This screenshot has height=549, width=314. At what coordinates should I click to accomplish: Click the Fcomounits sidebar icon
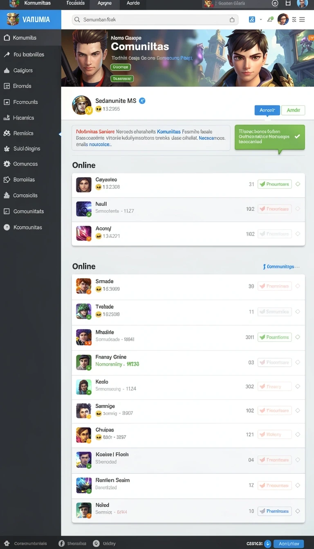click(7, 102)
